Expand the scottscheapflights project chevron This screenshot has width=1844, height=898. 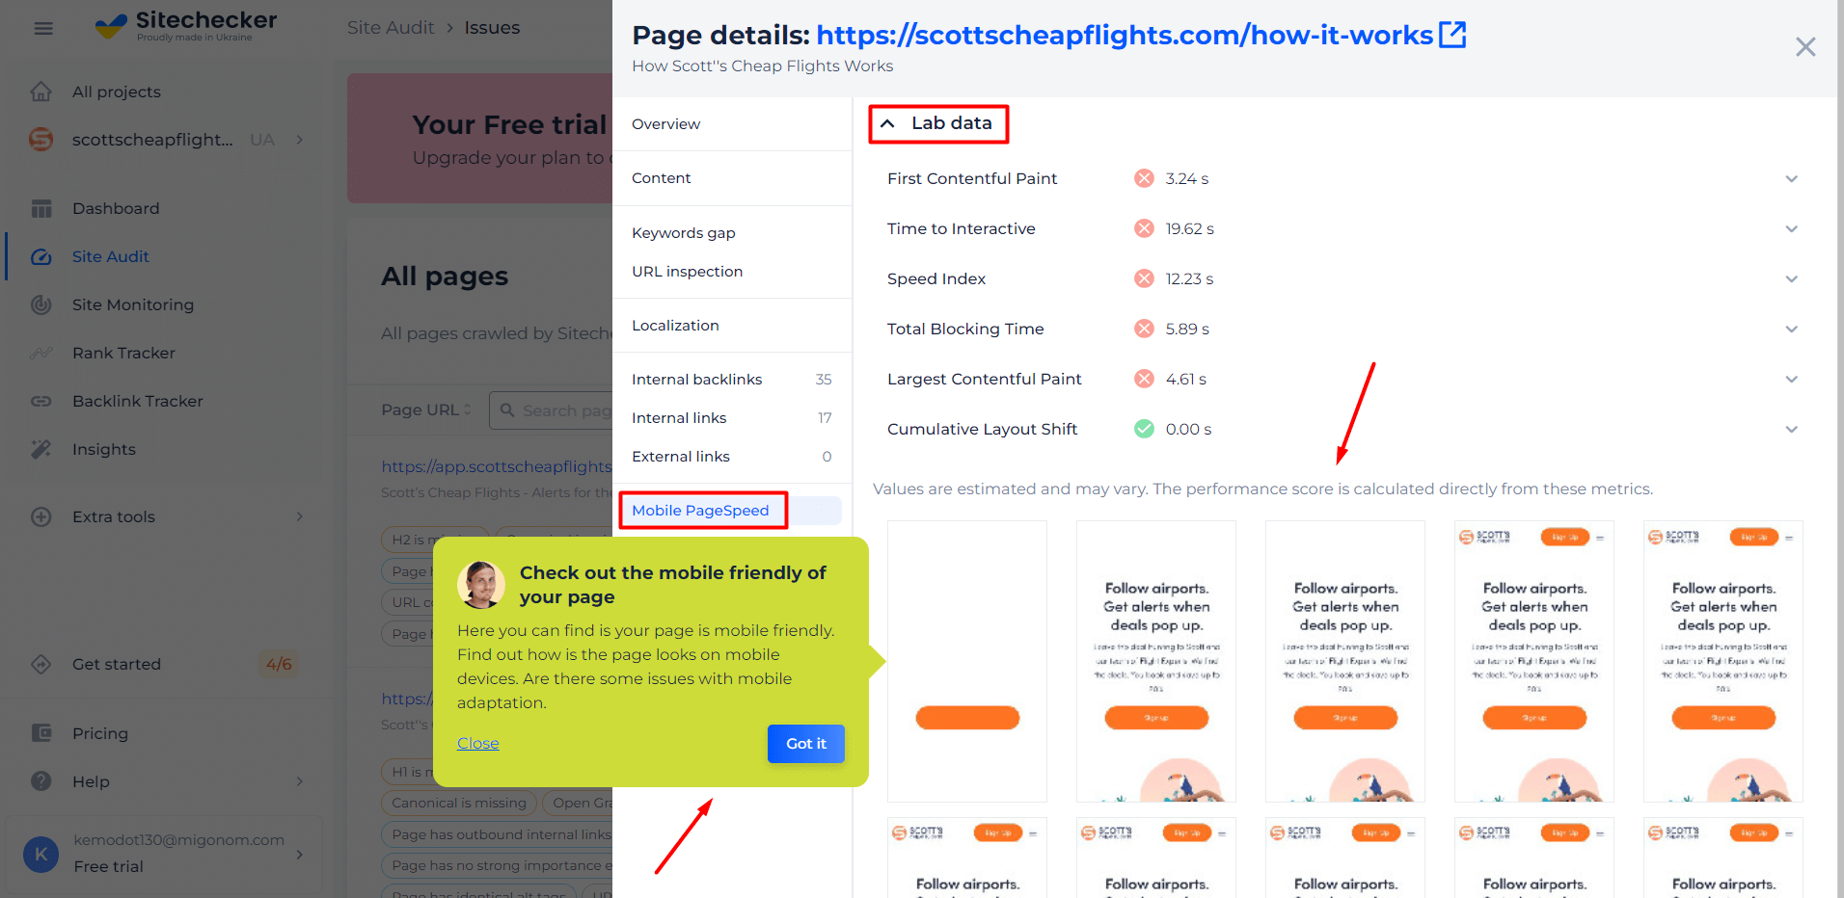click(300, 140)
